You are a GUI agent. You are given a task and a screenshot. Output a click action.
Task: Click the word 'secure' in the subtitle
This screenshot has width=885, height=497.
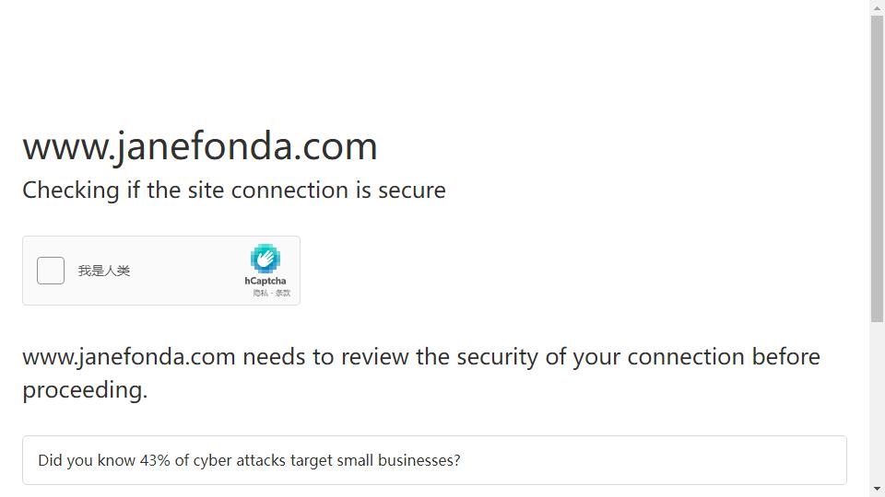[412, 191]
